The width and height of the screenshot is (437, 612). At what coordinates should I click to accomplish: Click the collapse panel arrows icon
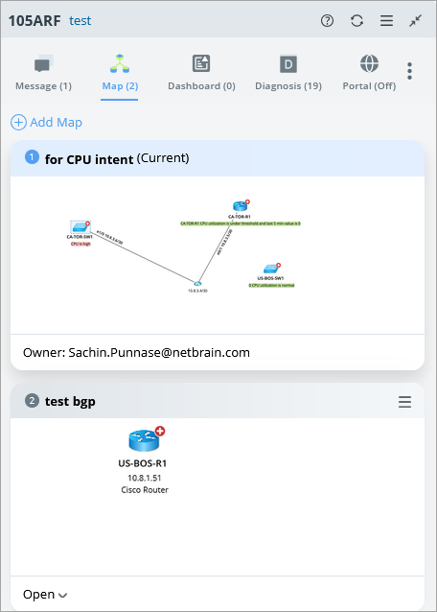(x=416, y=20)
